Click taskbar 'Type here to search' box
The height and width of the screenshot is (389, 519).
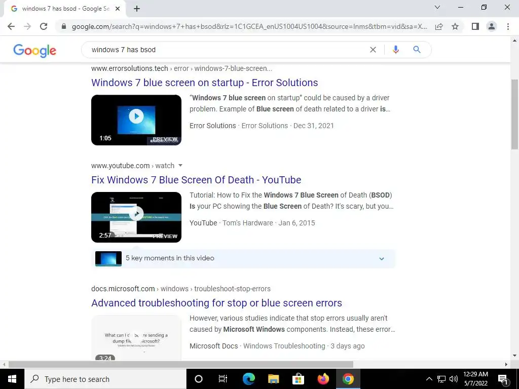[105, 379]
